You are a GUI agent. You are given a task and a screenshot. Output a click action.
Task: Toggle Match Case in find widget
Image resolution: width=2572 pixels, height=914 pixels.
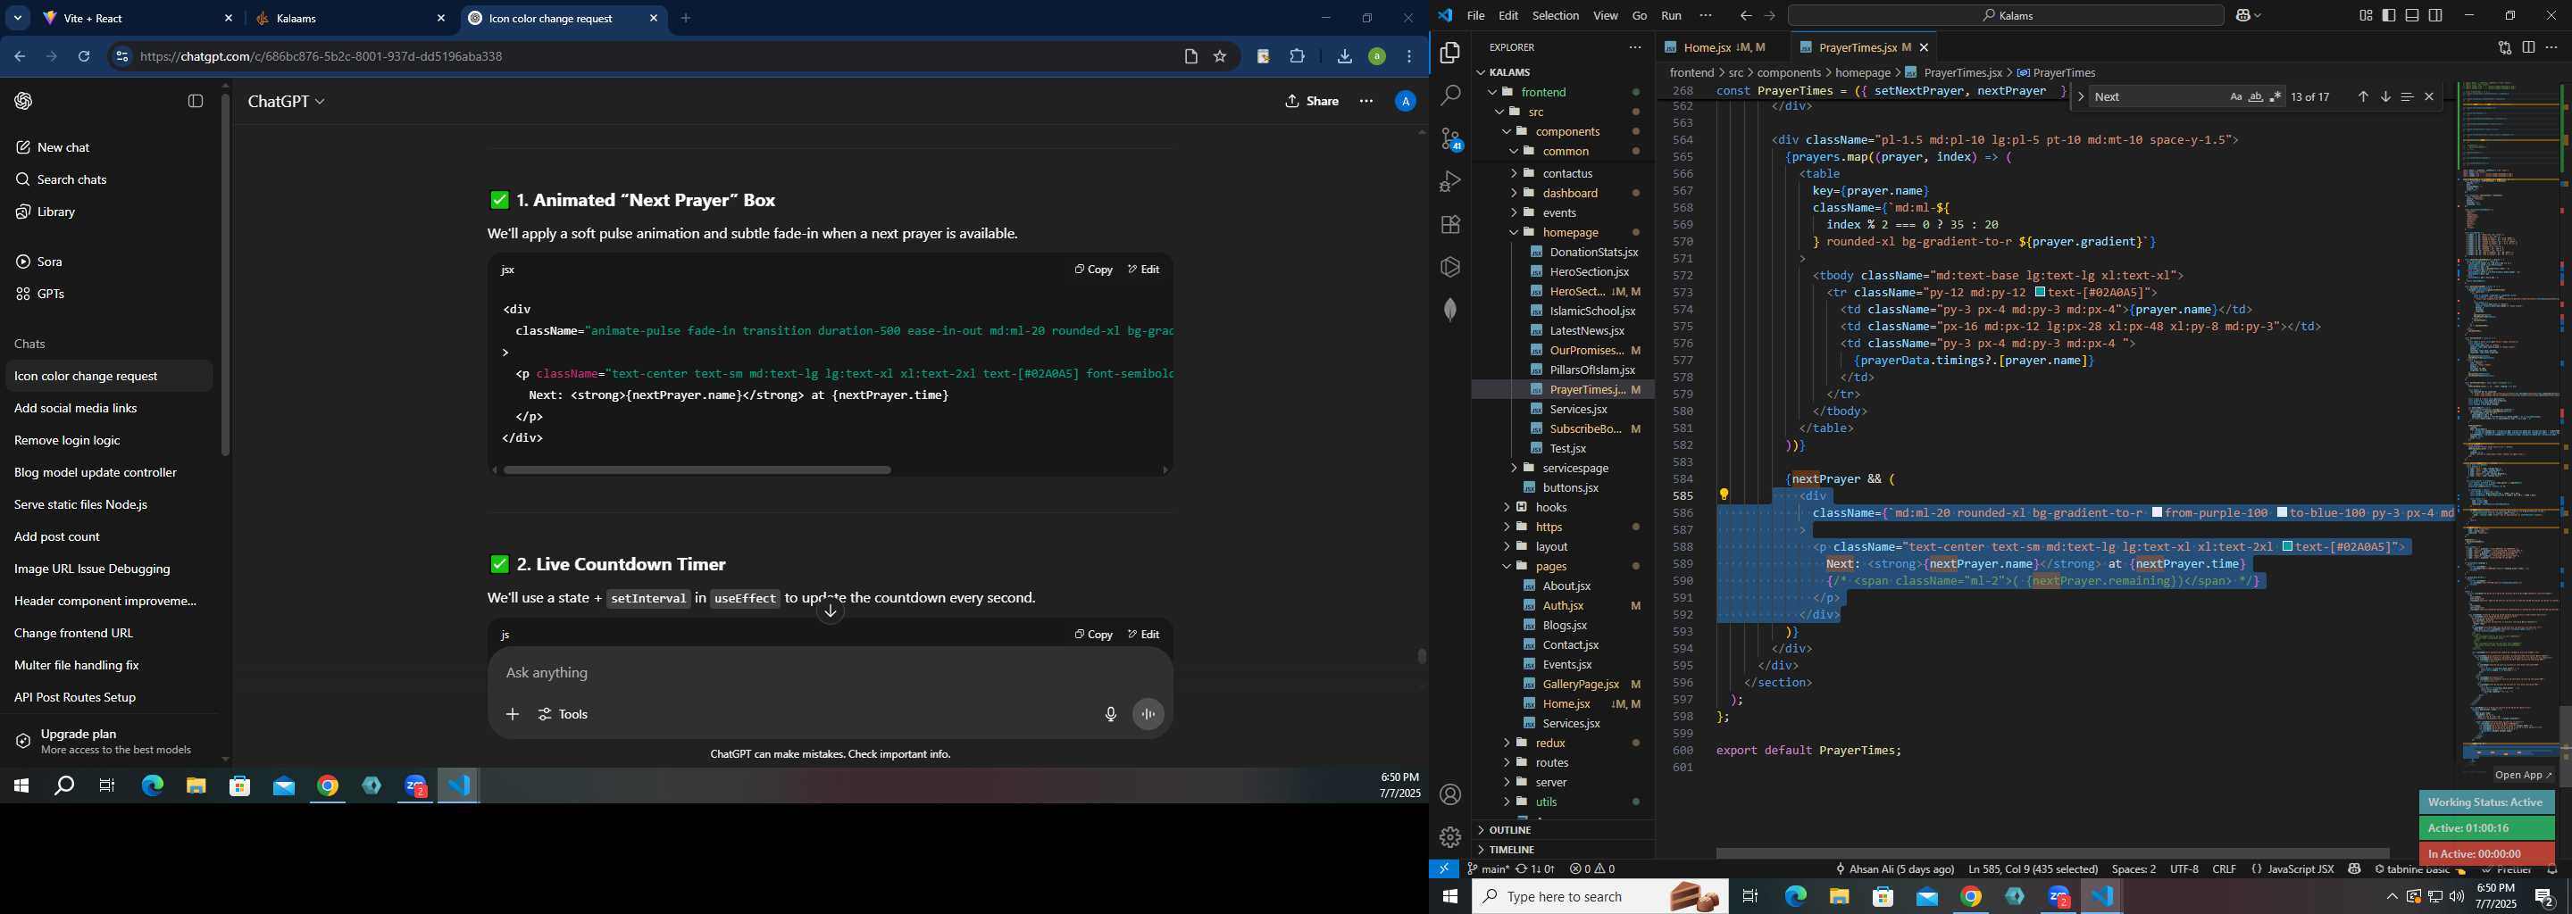tap(2235, 96)
